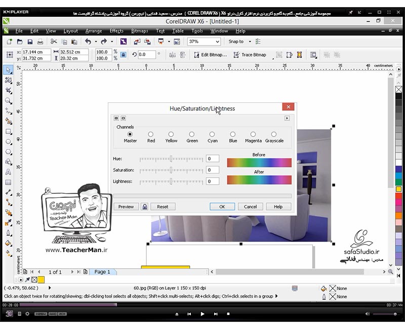Select the Blue channel radio button
405x329 pixels.
233,134
